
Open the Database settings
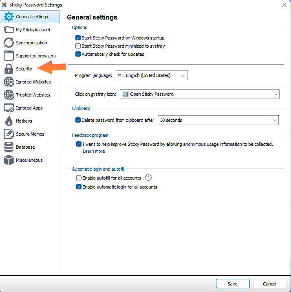point(30,147)
